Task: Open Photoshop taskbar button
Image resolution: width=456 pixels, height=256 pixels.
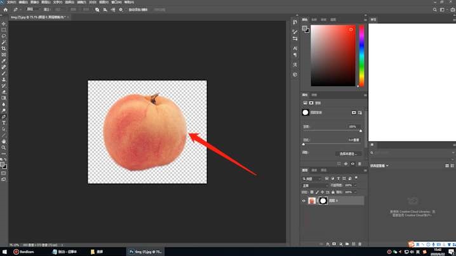Action: 145,252
